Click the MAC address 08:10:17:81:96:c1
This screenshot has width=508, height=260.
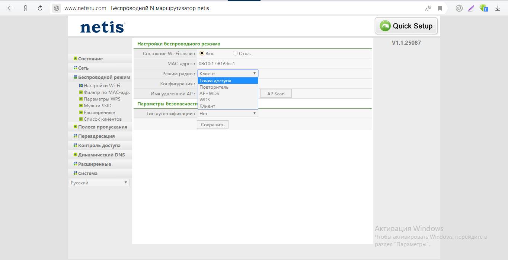point(217,63)
